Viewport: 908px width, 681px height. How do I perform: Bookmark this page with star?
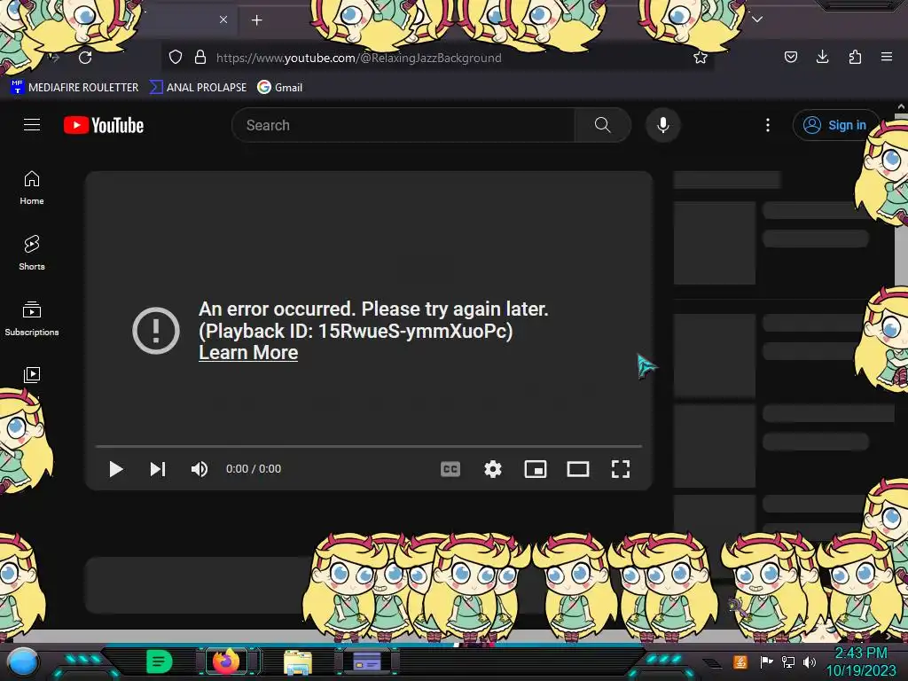tap(701, 58)
